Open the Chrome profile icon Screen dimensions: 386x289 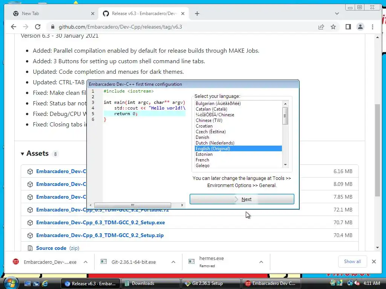pyautogui.click(x=360, y=27)
